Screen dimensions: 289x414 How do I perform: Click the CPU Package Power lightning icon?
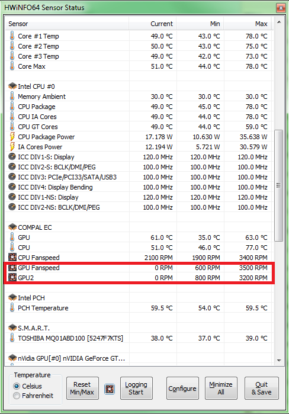12,136
